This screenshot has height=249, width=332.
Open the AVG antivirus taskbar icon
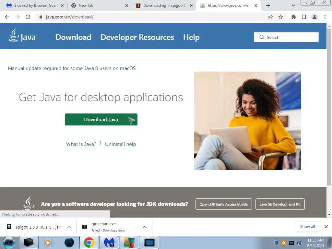(x=129, y=243)
